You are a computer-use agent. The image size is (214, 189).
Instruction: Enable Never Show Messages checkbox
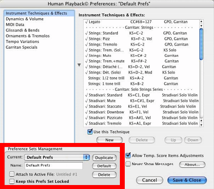pos(128,164)
